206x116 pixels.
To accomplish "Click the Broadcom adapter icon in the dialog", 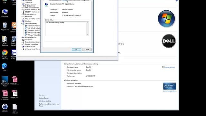I will click(x=46, y=5).
